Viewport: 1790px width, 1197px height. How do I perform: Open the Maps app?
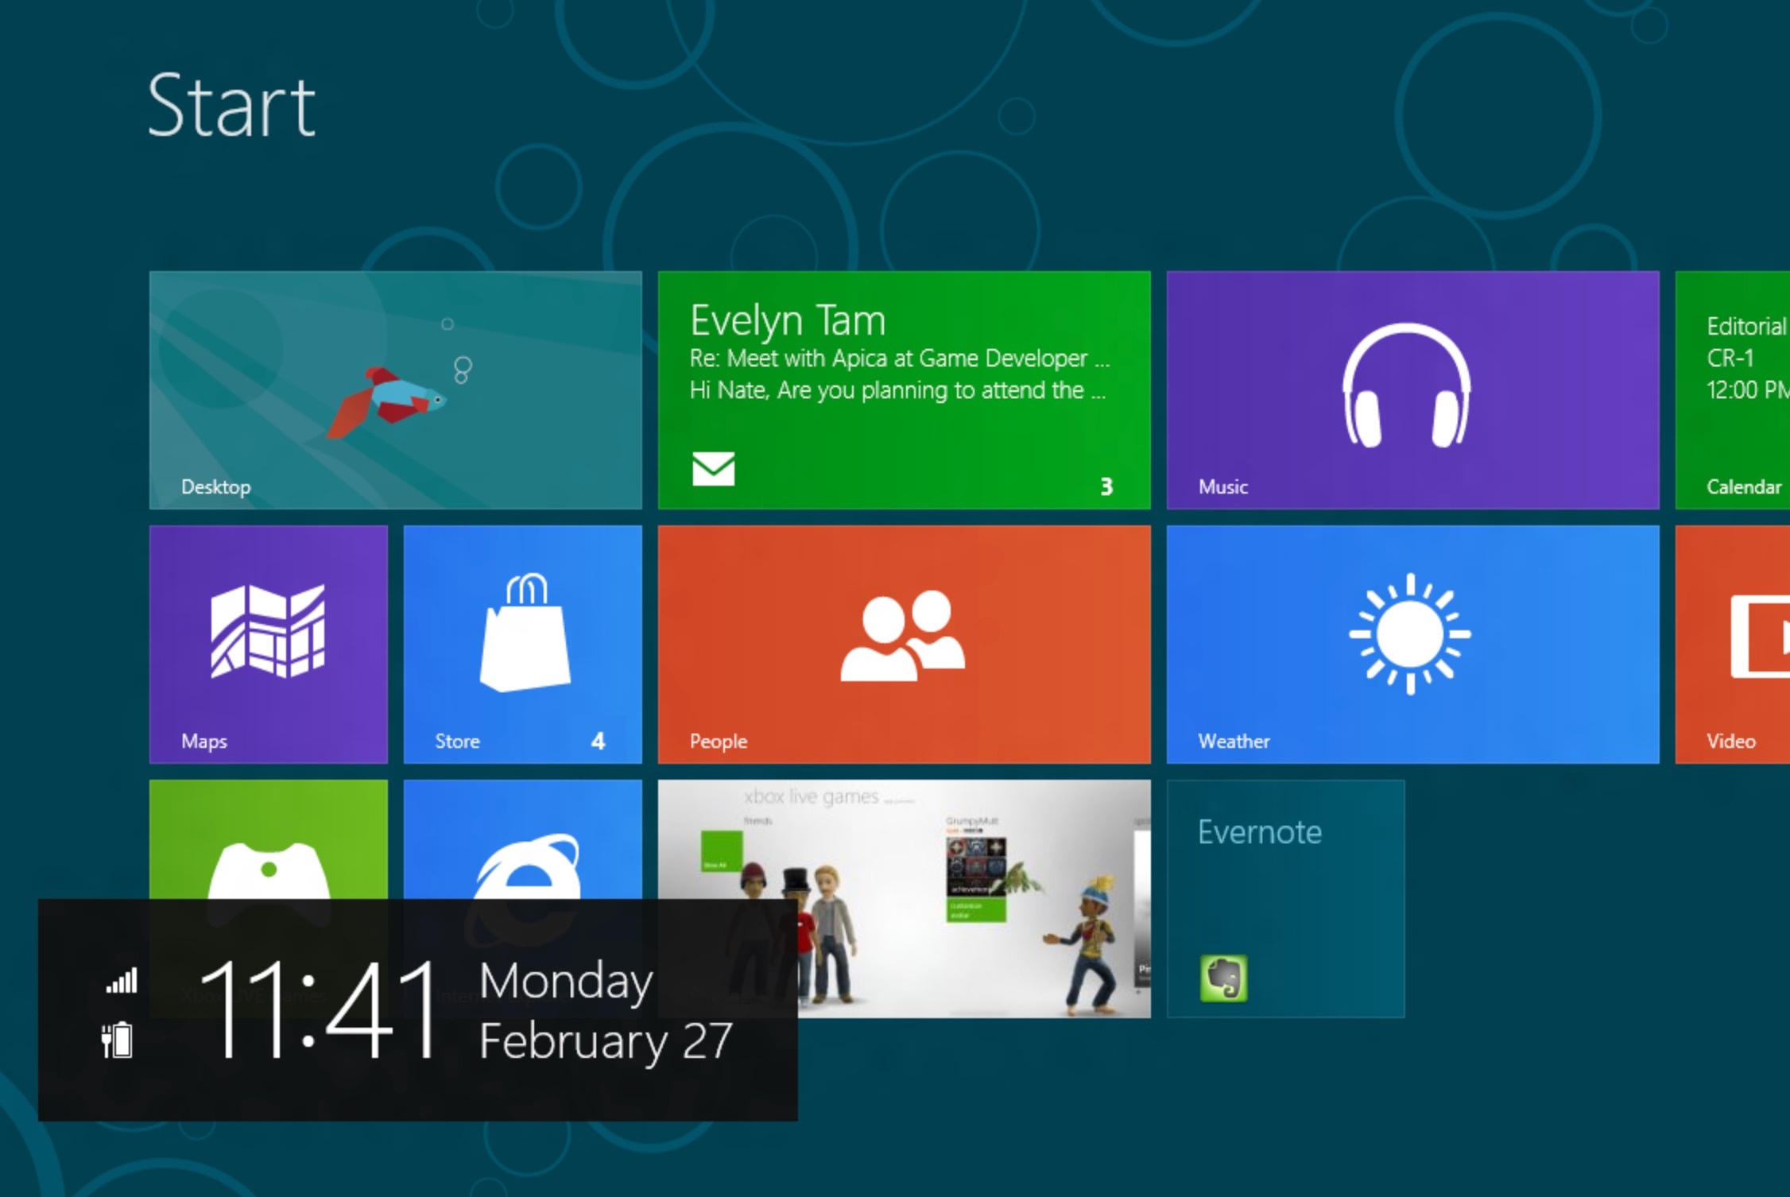pyautogui.click(x=268, y=644)
